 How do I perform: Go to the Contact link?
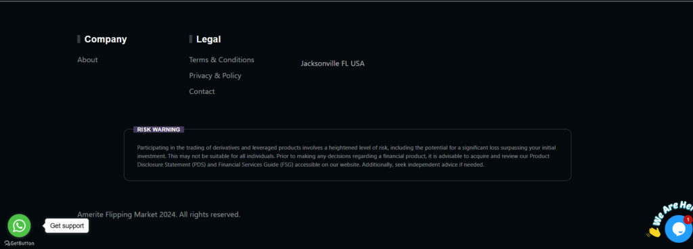(202, 91)
